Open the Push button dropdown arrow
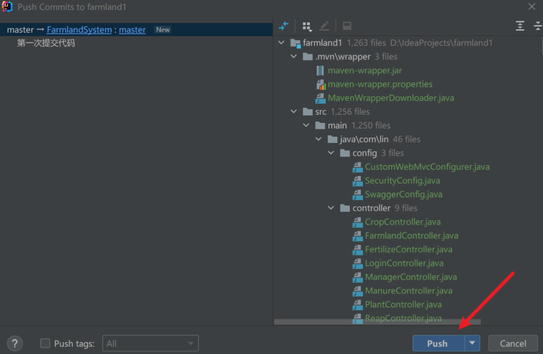Image resolution: width=543 pixels, height=354 pixels. pos(472,343)
